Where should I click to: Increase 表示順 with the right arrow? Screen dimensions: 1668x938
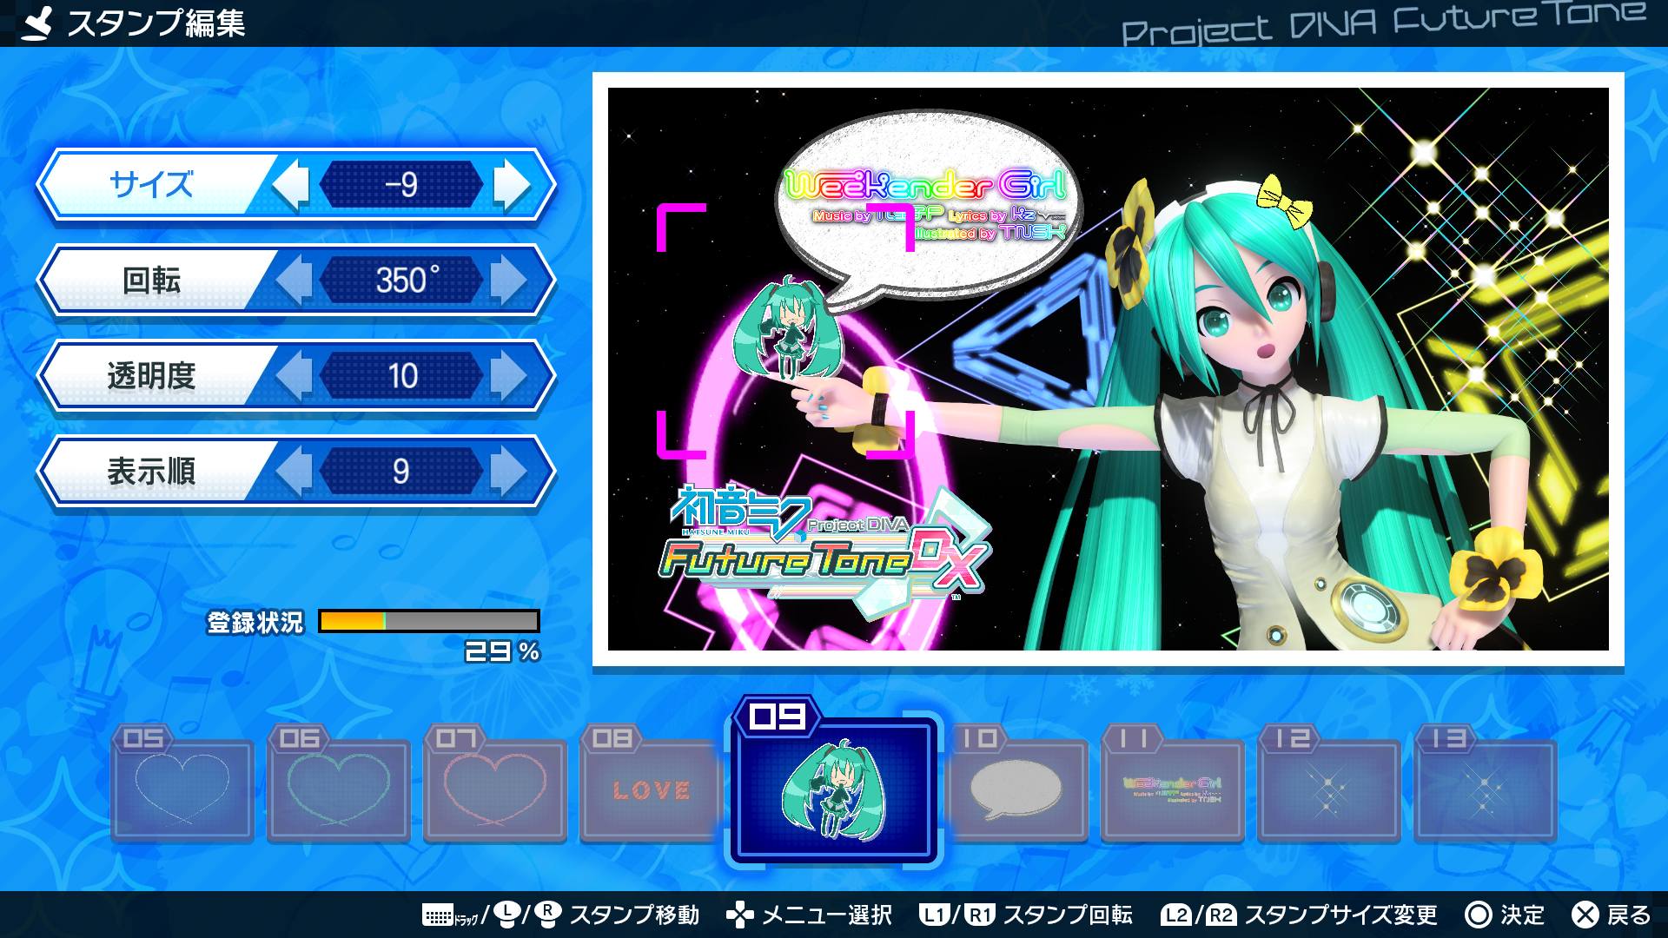click(510, 471)
